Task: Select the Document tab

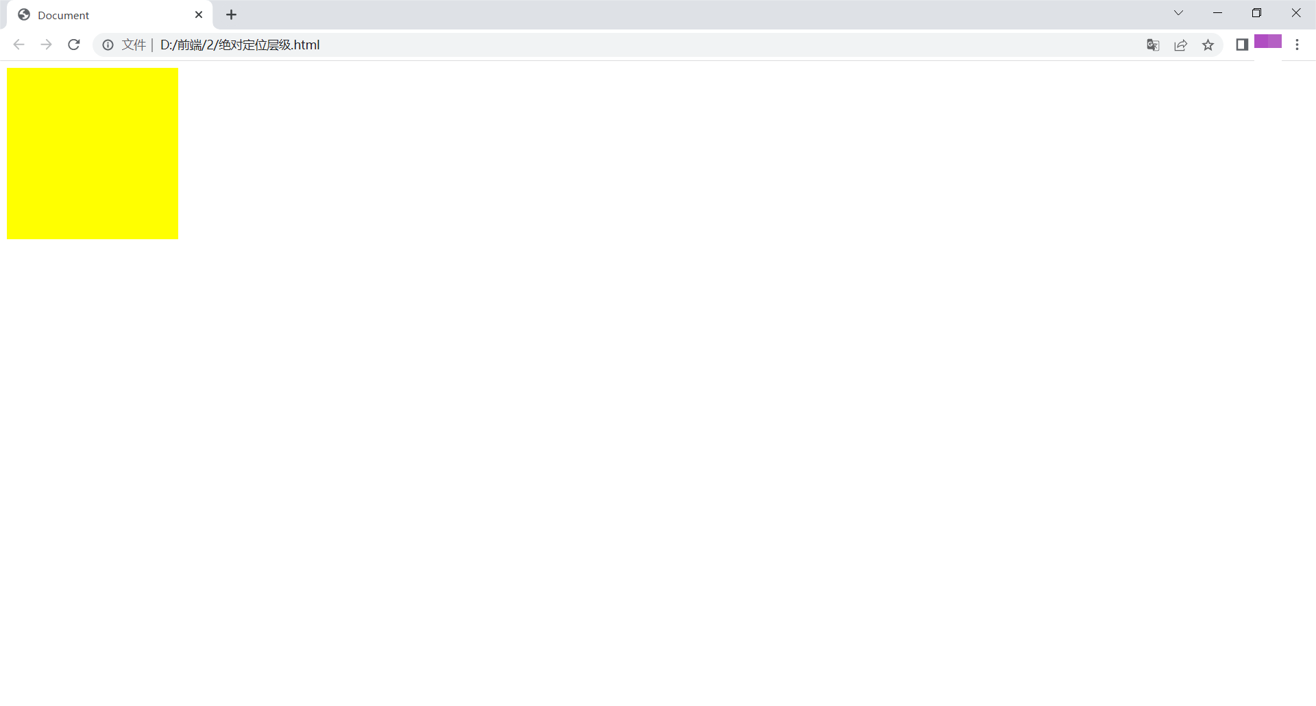Action: (x=110, y=15)
